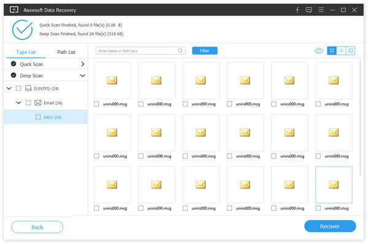Collapse the Deep Scan section arrow
Screen dimensions: 368x244
point(83,75)
